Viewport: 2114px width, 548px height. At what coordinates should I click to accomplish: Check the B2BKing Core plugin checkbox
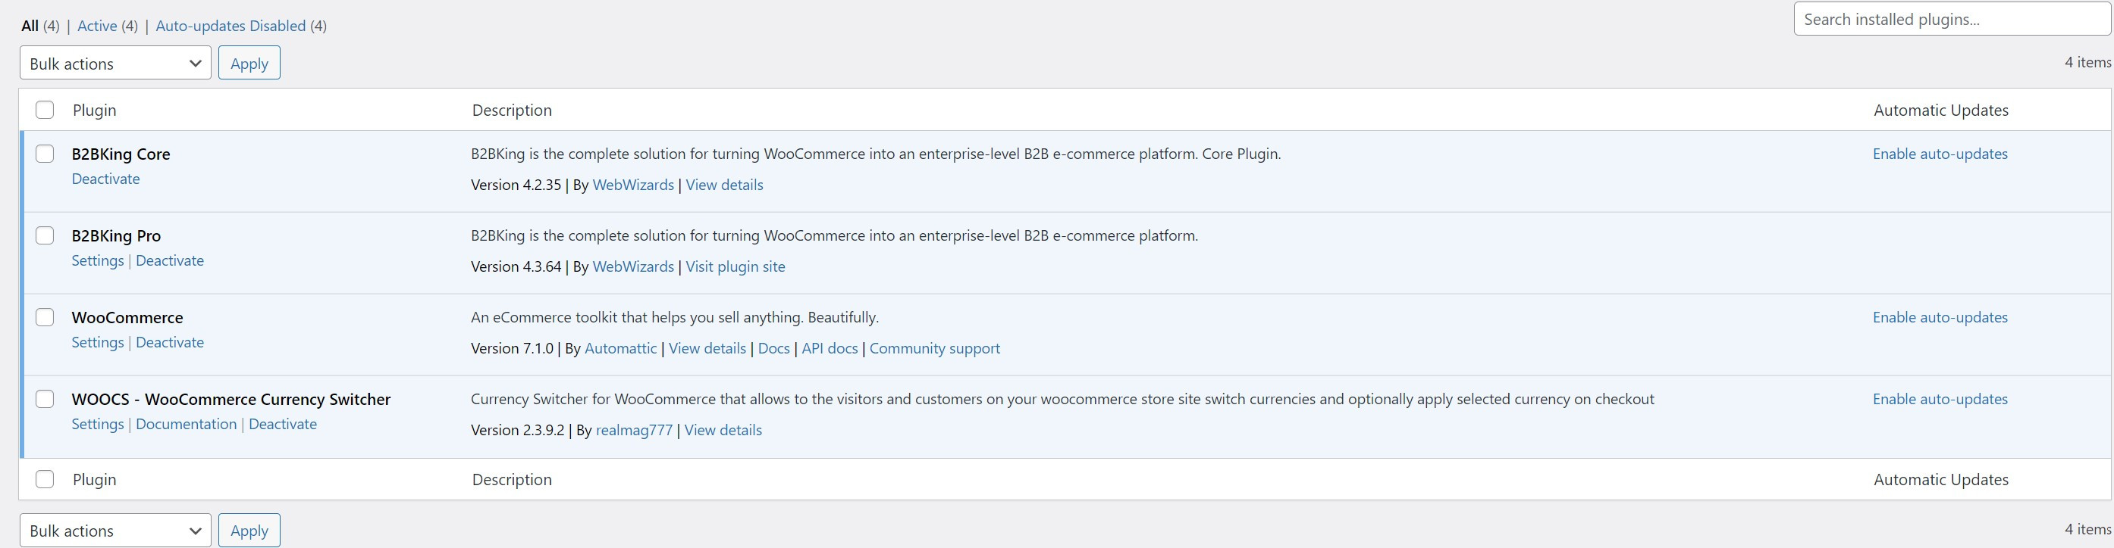[x=45, y=154]
